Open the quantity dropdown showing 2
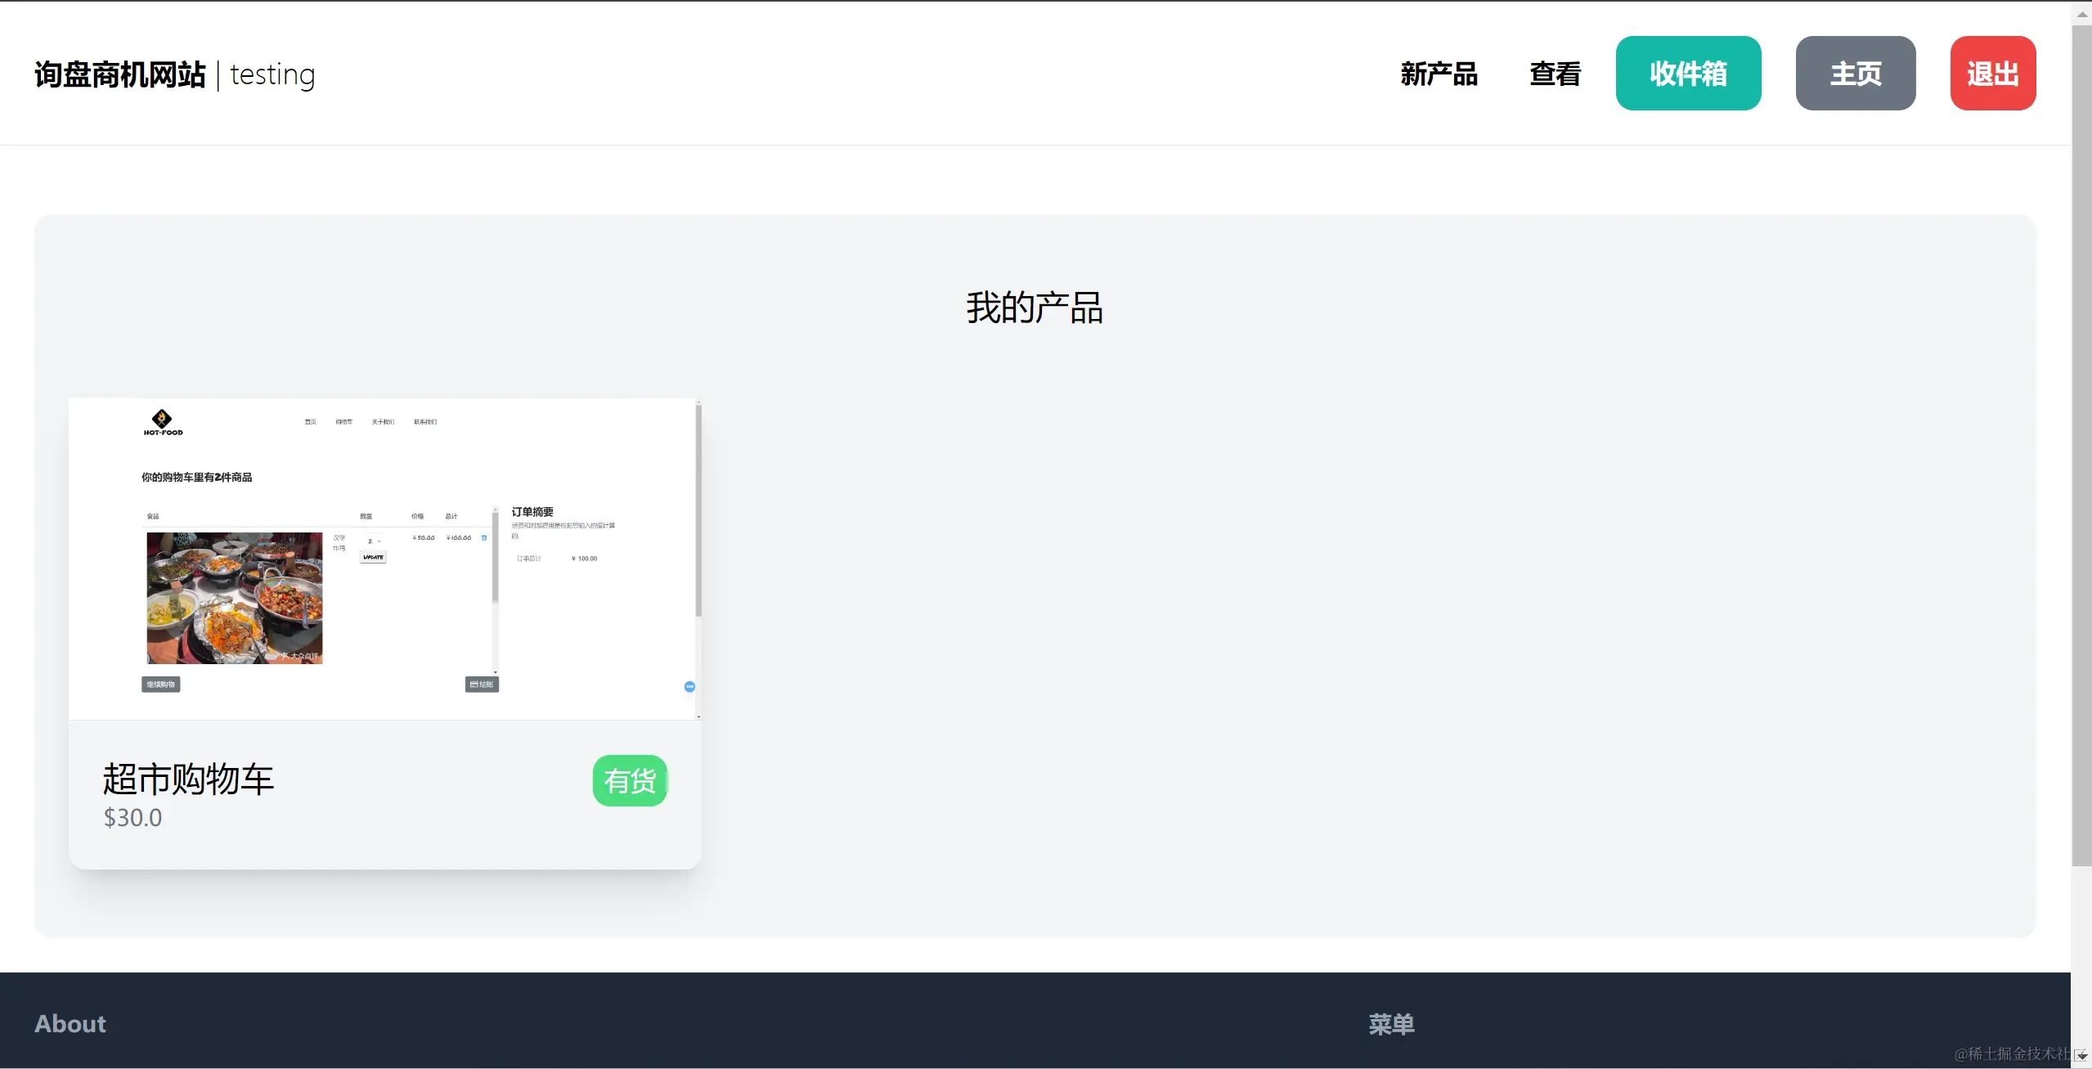The image size is (2092, 1069). pos(373,541)
